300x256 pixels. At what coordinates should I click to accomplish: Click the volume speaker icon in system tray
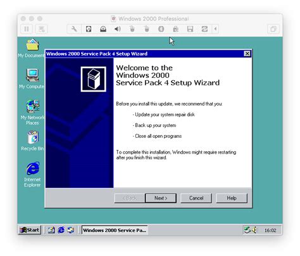tap(255, 230)
